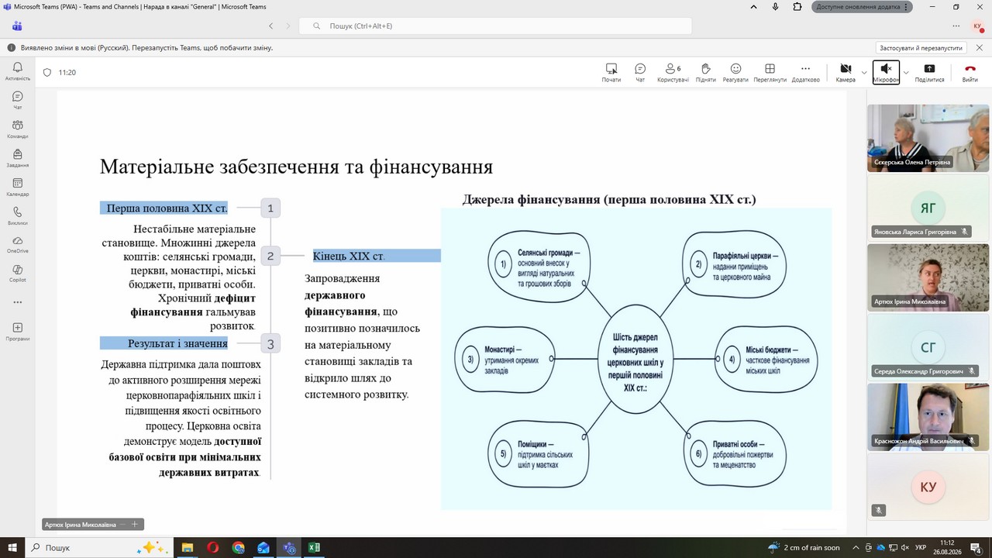Open Programs (Програми) in the sidebar

(x=17, y=332)
